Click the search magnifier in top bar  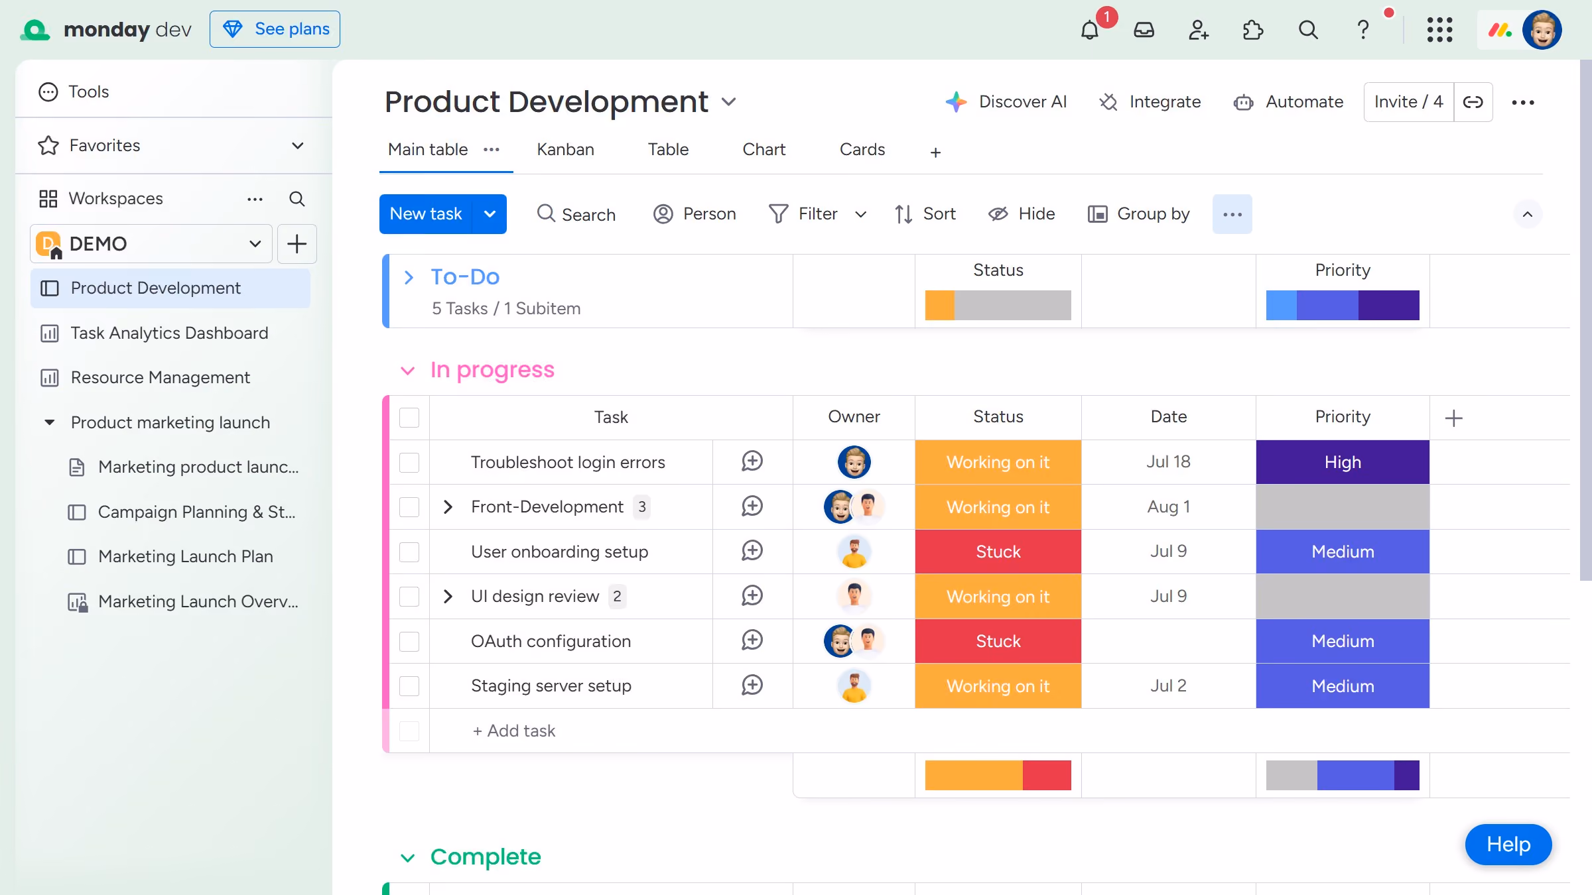tap(1308, 30)
